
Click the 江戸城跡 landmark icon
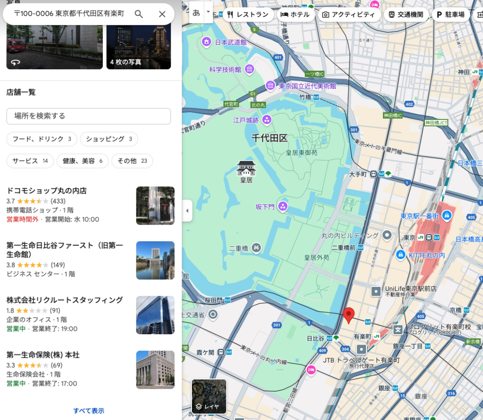click(x=267, y=120)
